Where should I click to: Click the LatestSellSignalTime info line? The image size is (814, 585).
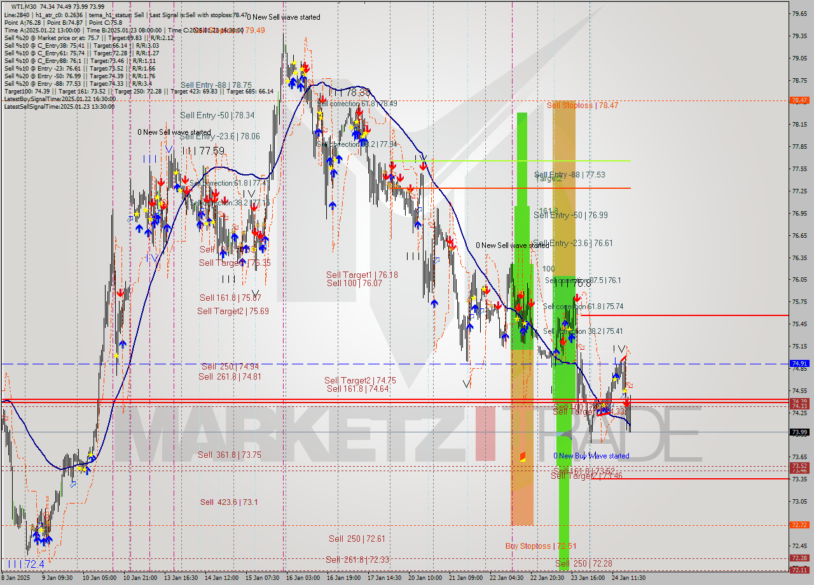point(59,106)
